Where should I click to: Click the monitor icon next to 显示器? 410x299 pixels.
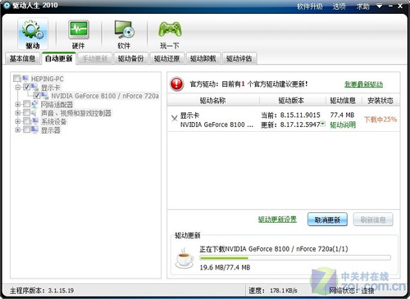click(x=34, y=129)
